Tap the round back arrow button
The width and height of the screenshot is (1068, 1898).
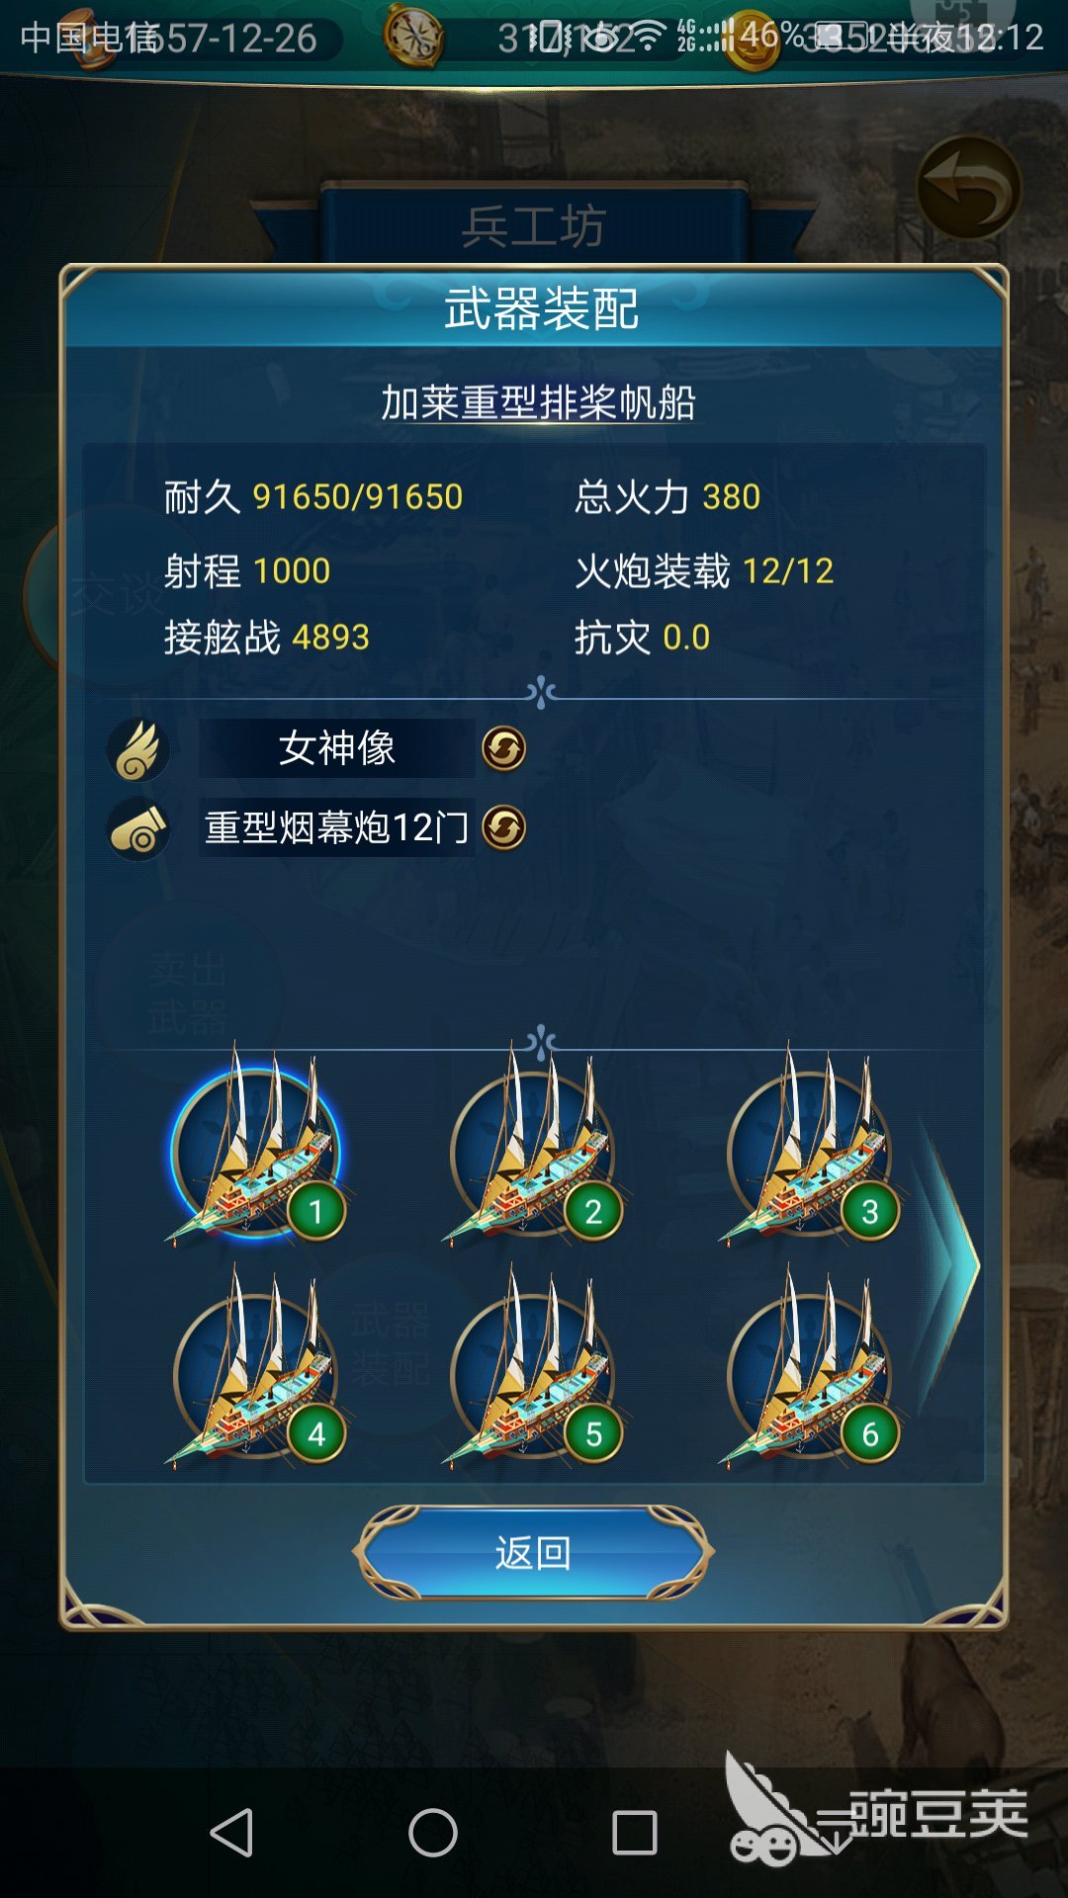[x=968, y=188]
